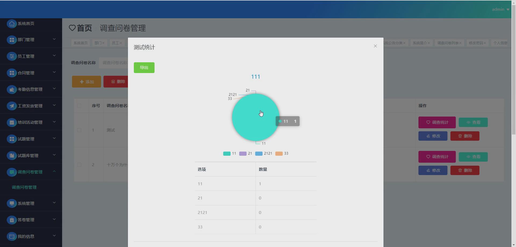516x247 pixels.
Task: Check the checkbox for row 1 测试
Action: 79,130
